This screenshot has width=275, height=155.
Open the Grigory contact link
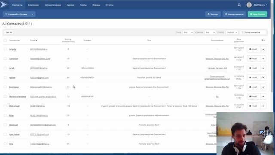(x=12, y=49)
